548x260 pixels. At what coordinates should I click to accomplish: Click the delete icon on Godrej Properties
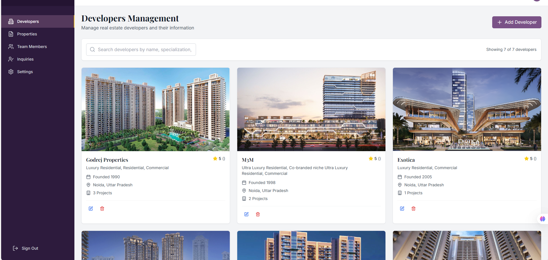pos(102,209)
